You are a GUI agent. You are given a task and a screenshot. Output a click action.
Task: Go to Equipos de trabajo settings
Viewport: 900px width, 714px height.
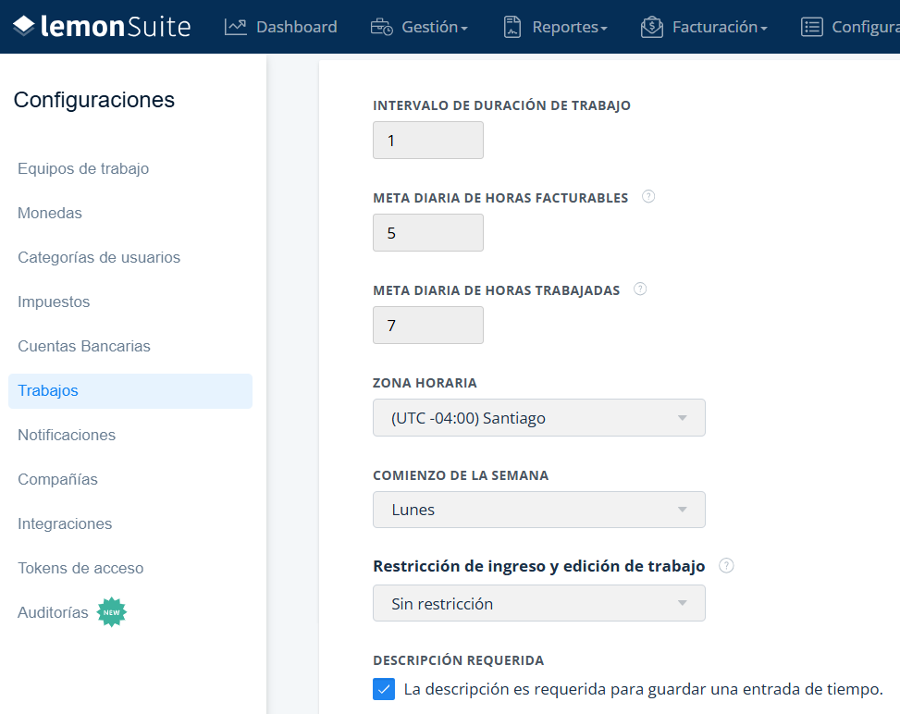[83, 168]
